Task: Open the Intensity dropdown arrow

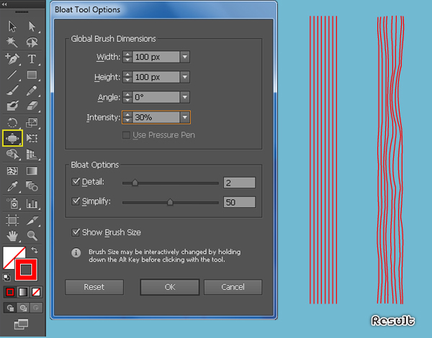Action: [x=185, y=117]
